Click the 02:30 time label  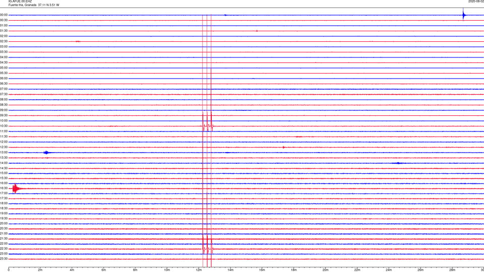tap(4, 41)
